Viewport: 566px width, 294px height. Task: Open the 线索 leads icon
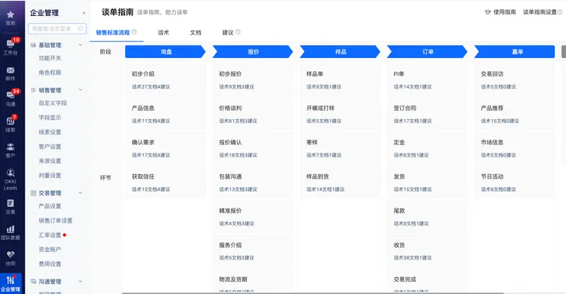click(10, 121)
